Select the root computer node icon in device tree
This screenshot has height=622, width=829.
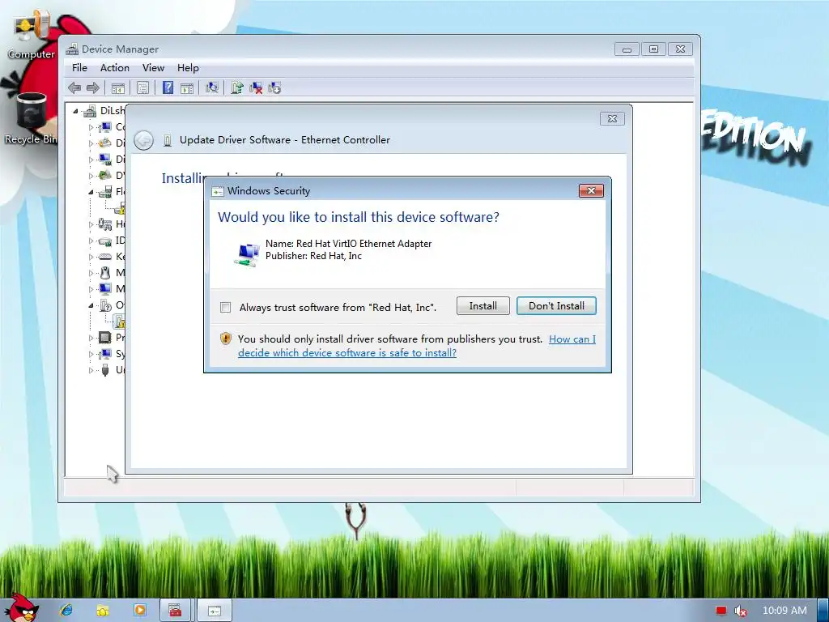click(91, 110)
